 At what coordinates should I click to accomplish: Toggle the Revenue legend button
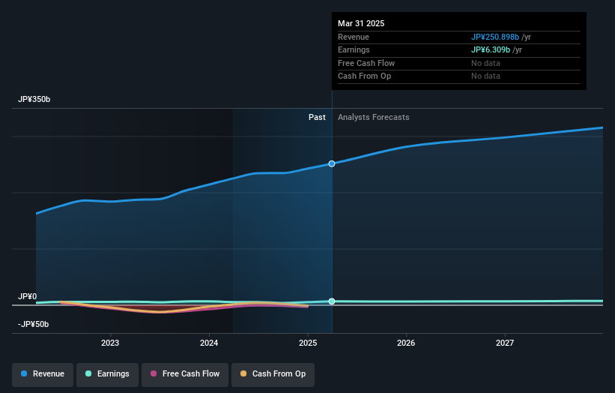pyautogui.click(x=43, y=374)
